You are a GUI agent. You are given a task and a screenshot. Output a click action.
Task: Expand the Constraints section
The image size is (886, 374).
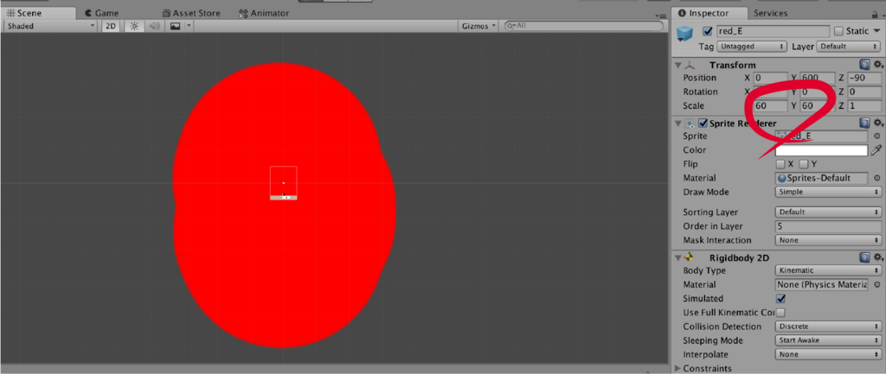678,368
